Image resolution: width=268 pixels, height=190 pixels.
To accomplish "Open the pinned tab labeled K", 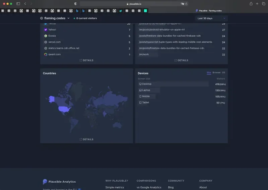I will [102, 11].
